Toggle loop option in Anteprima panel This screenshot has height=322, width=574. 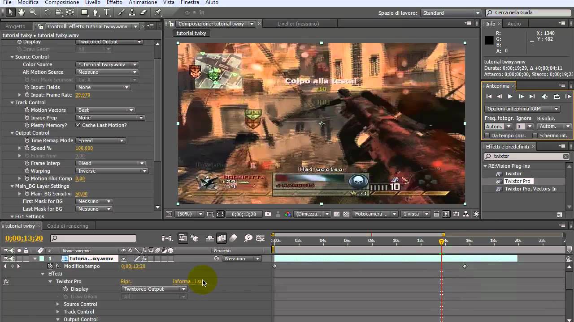tap(557, 96)
